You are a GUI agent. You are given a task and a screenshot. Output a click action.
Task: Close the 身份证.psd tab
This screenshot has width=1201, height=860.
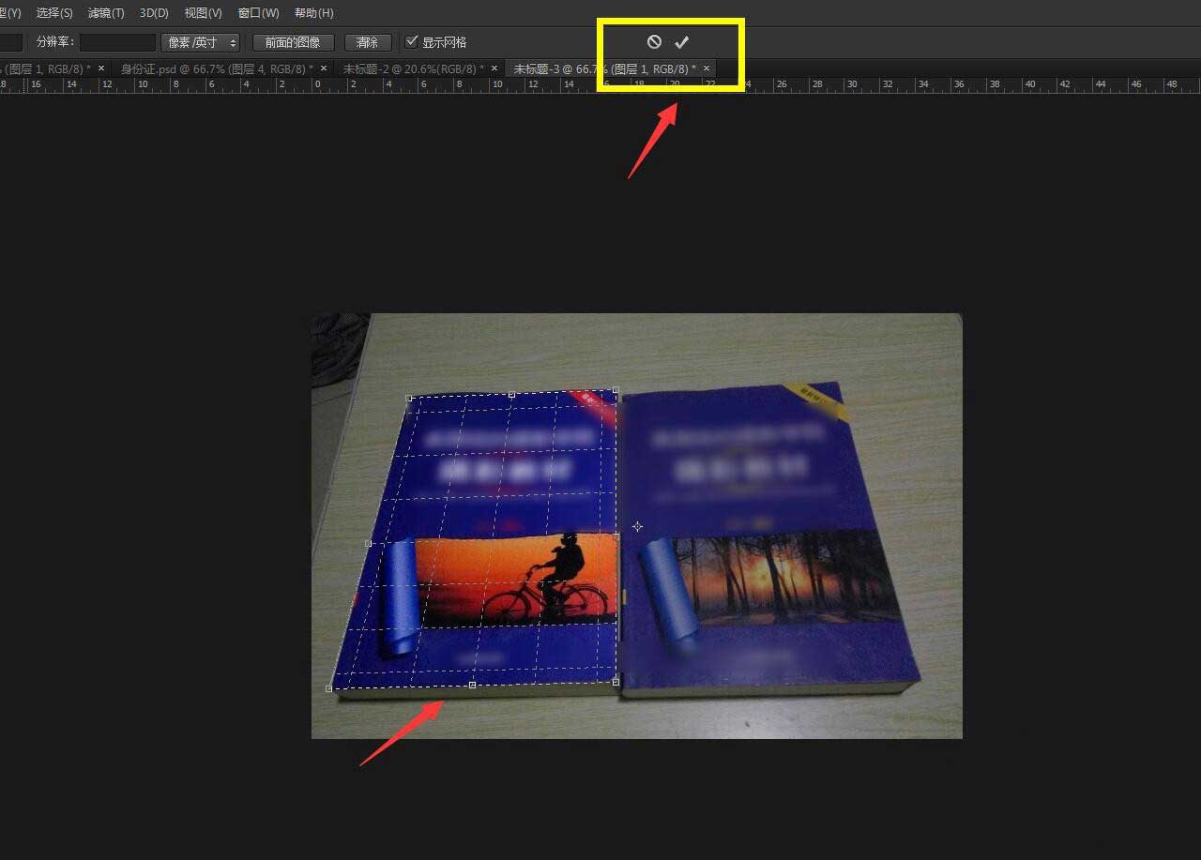tap(324, 68)
